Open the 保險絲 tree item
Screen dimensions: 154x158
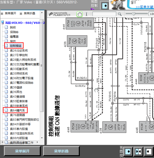pos(14,32)
